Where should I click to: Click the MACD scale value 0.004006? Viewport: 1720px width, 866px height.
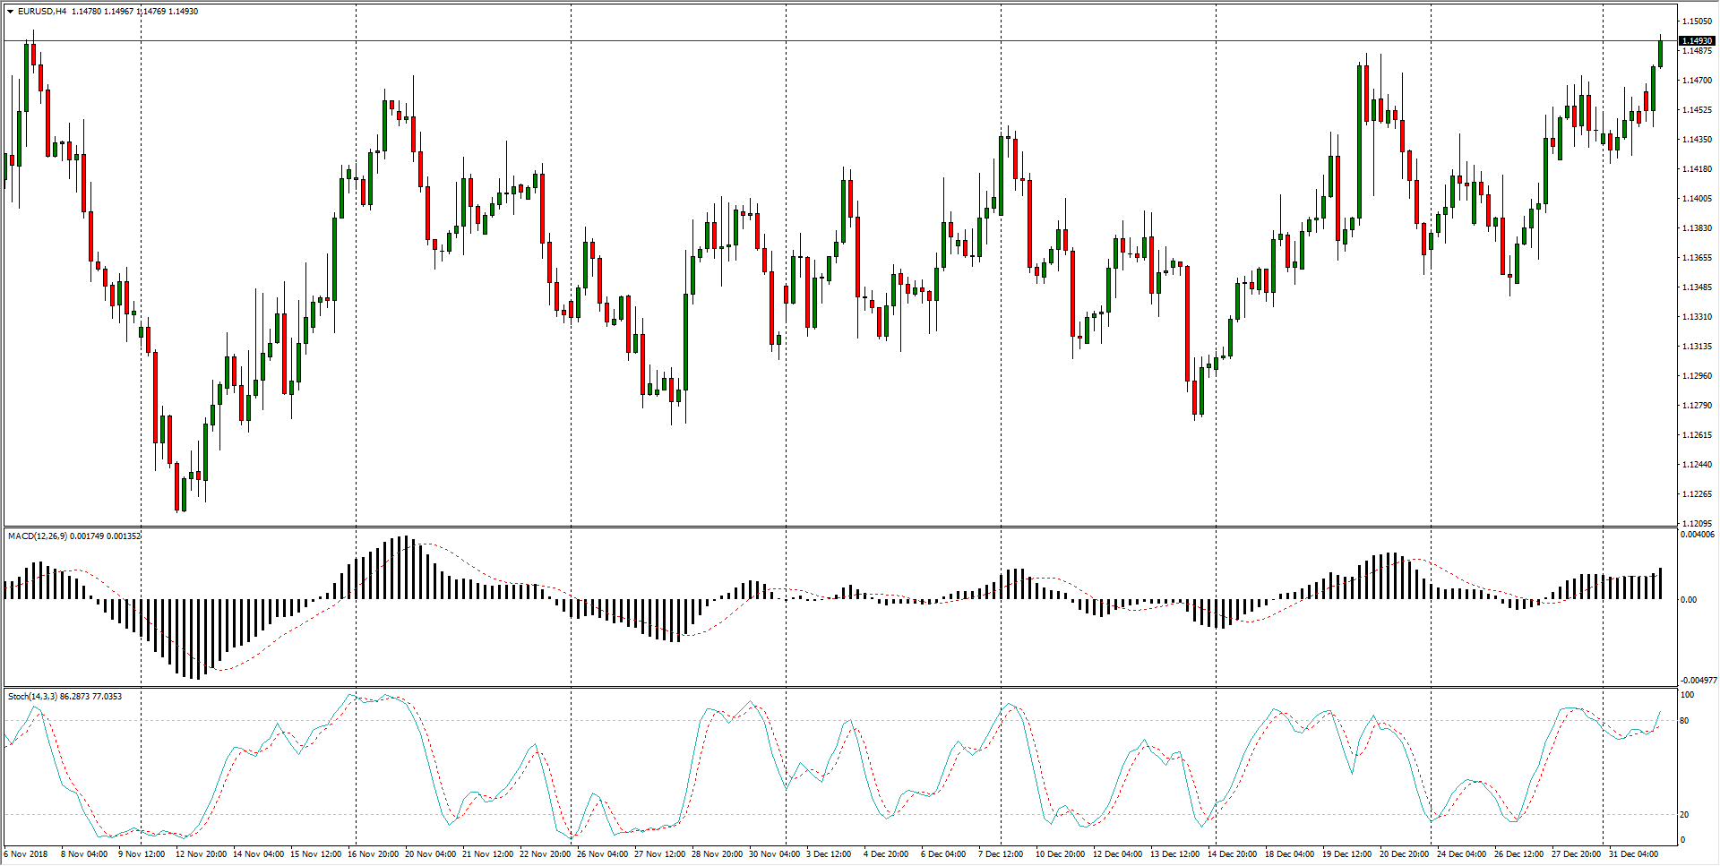pyautogui.click(x=1698, y=536)
